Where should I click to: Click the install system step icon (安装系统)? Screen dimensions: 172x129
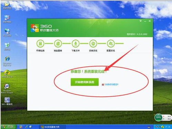click(x=93, y=44)
